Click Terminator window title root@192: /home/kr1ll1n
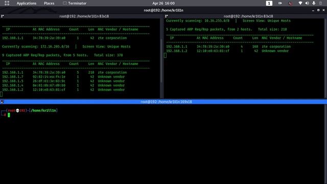The image size is (327, 184). [x=163, y=10]
